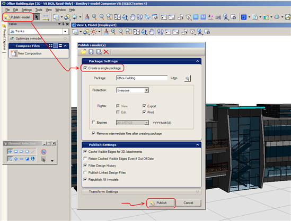Click the View 1, Model title bar
Screen dimensions: 291x221
click(x=181, y=25)
